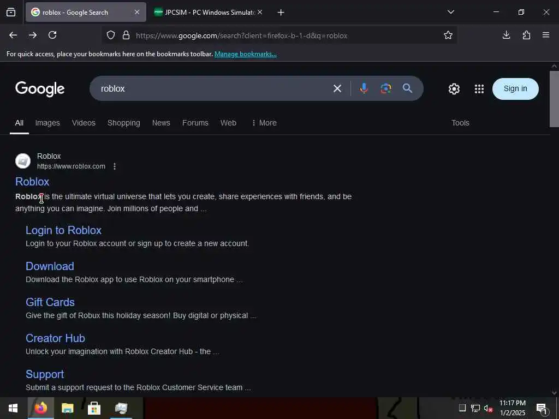Open muted volume tray icon
559x419 pixels.
point(489,408)
